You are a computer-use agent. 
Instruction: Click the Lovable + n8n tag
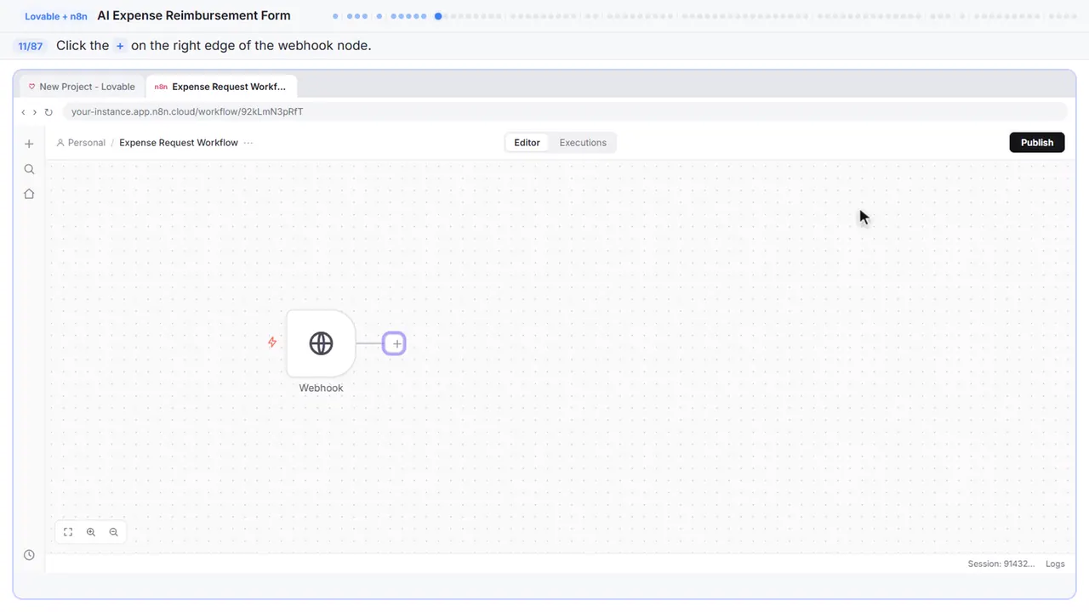56,16
